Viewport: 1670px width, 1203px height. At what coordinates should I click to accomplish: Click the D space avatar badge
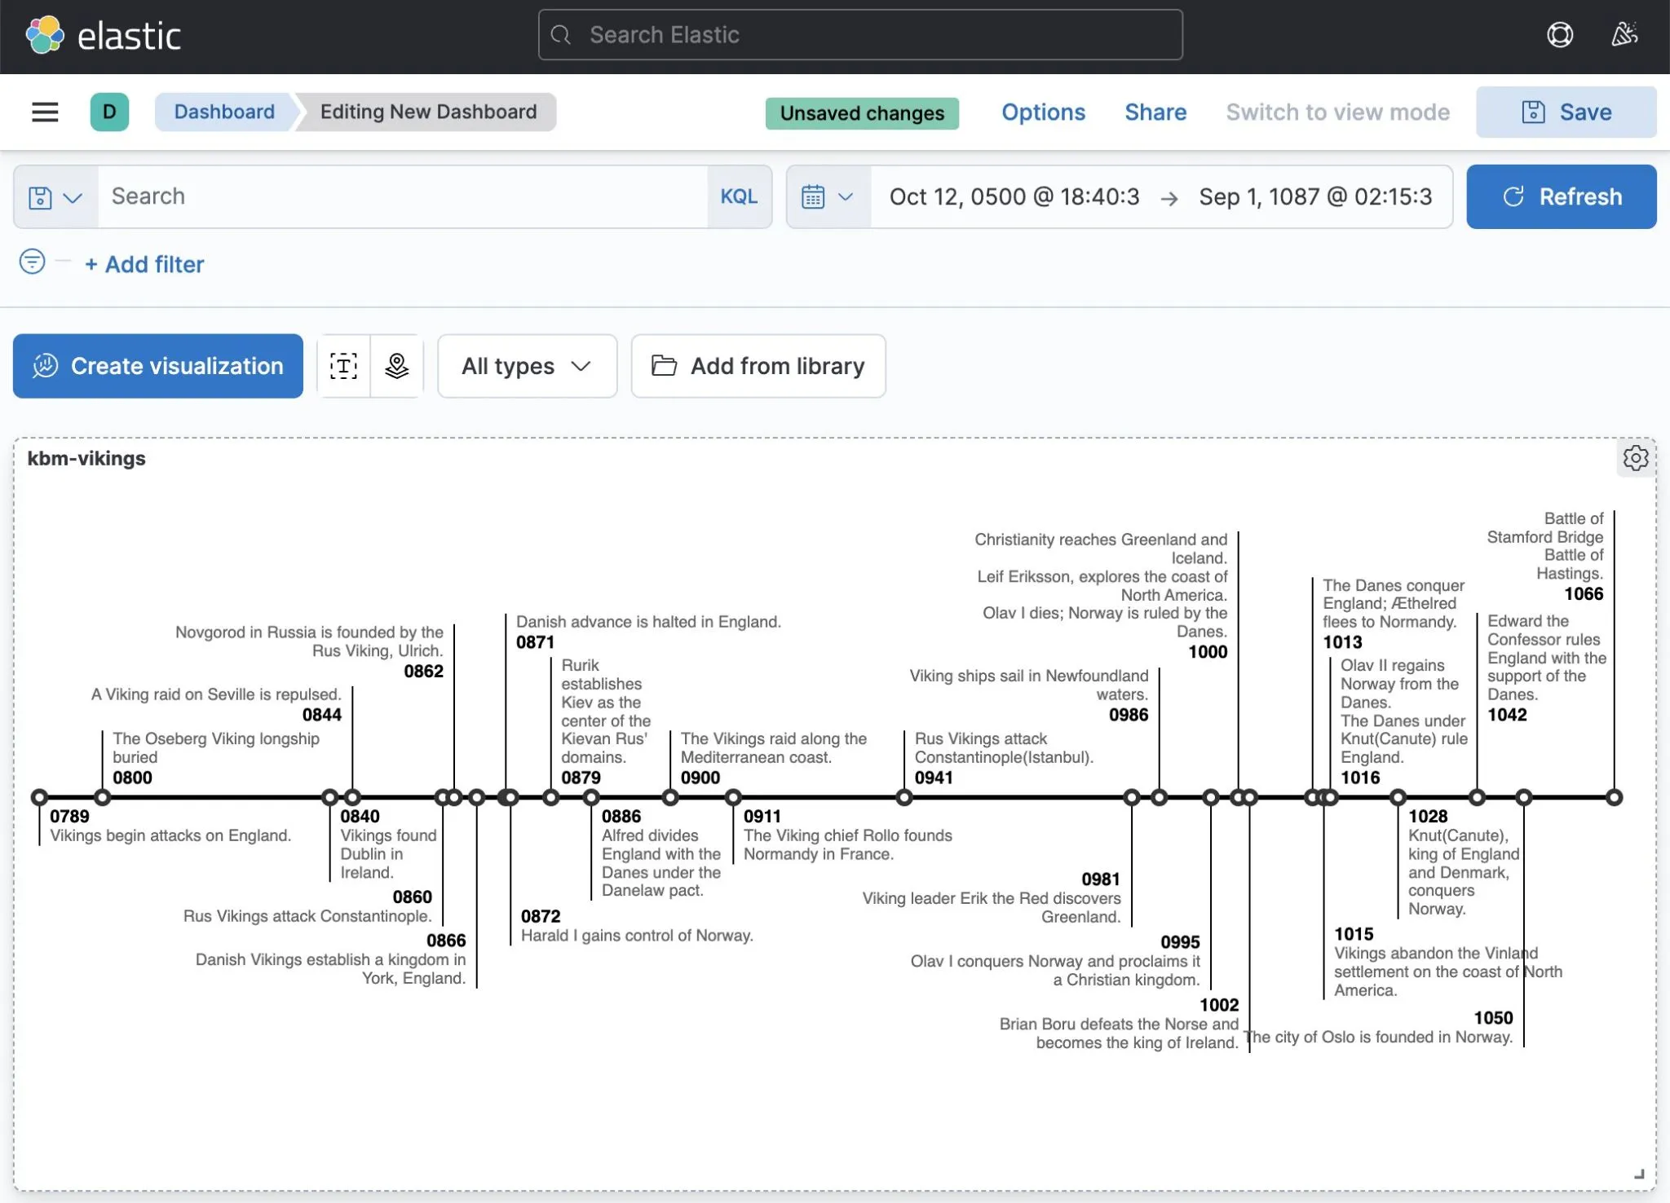coord(109,112)
